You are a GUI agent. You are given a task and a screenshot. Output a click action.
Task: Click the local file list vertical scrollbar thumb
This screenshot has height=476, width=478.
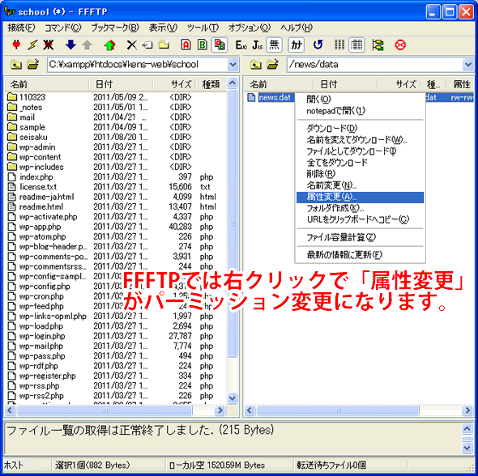(x=233, y=223)
